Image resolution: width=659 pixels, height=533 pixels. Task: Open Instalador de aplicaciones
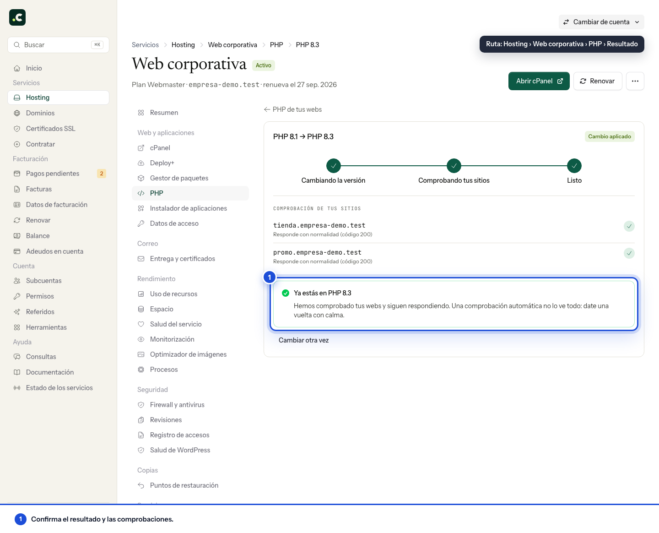(x=190, y=208)
